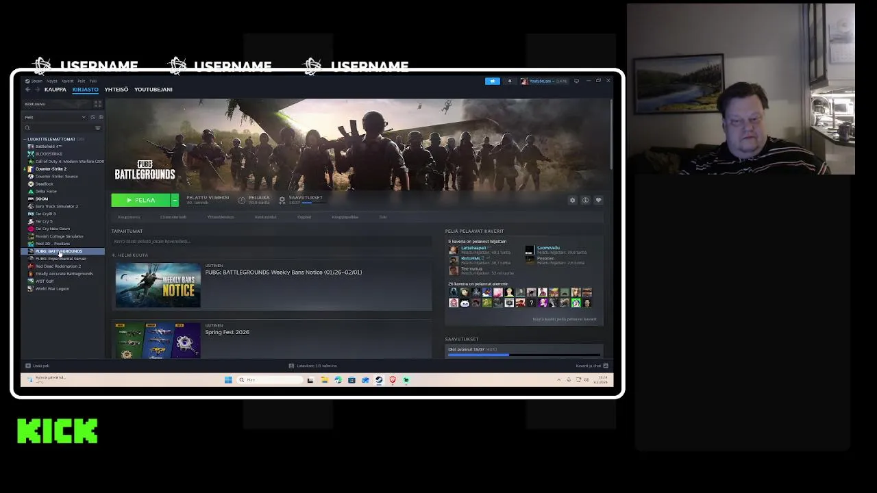This screenshot has width=877, height=493.
Task: Click the recent activity clock icon
Action: click(x=93, y=117)
